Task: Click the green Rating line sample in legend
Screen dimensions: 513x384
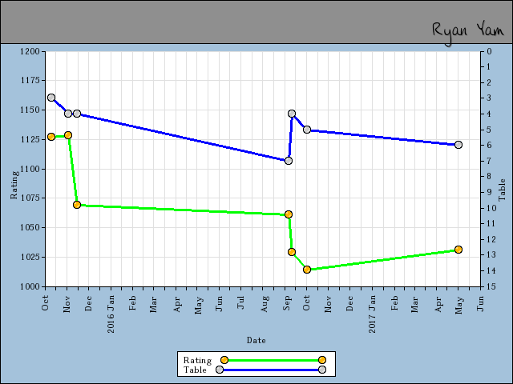Action: [x=273, y=360]
